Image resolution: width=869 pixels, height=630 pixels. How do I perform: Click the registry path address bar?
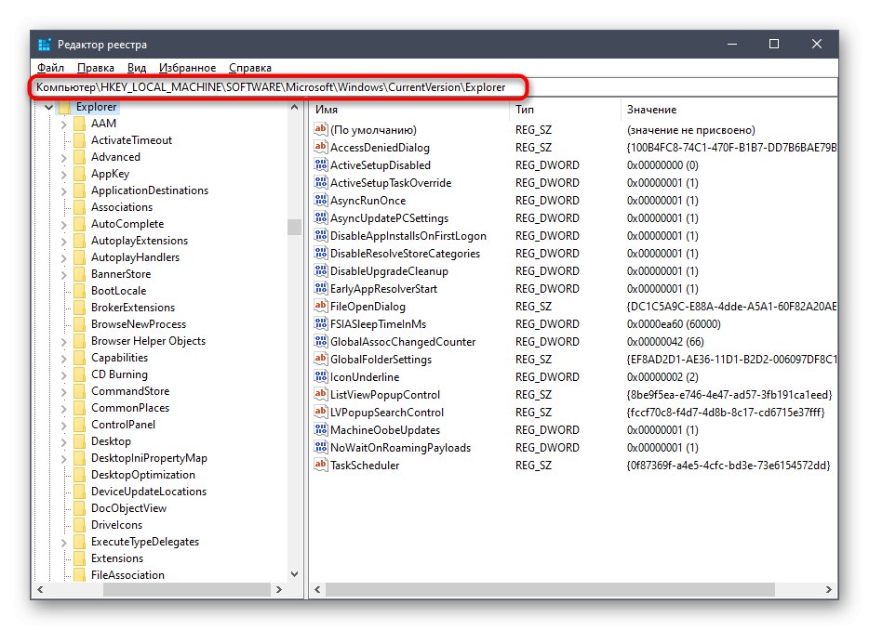point(434,87)
